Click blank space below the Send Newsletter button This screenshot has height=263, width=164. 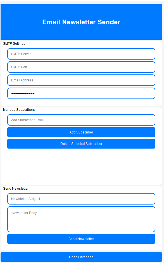coord(81,247)
